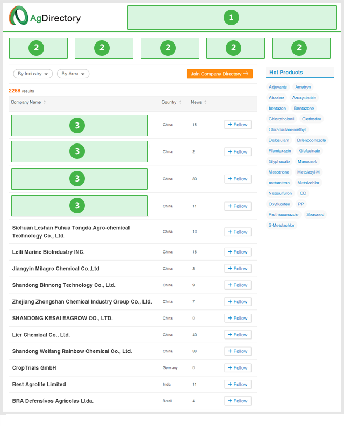Follow Zhejiang Zhongshan Chemical Industry Group
Screen dimensions: 344x426
click(x=238, y=301)
